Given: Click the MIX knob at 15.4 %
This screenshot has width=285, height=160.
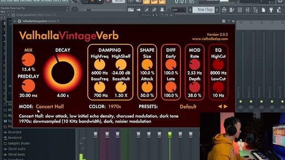Looking at the screenshot, I should [28, 60].
